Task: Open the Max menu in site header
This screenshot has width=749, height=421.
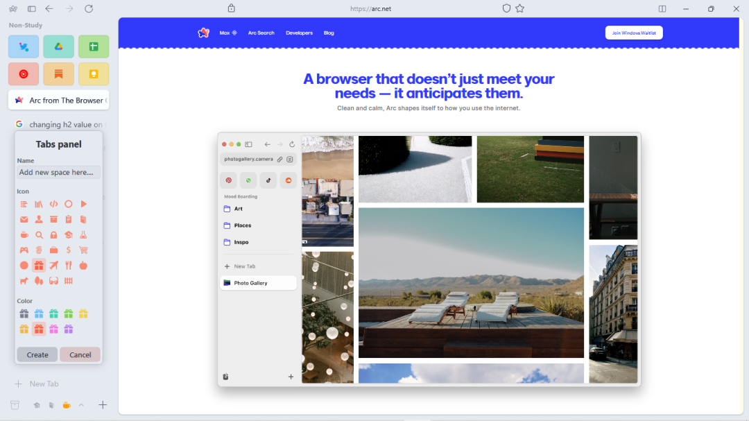Action: pyautogui.click(x=227, y=33)
